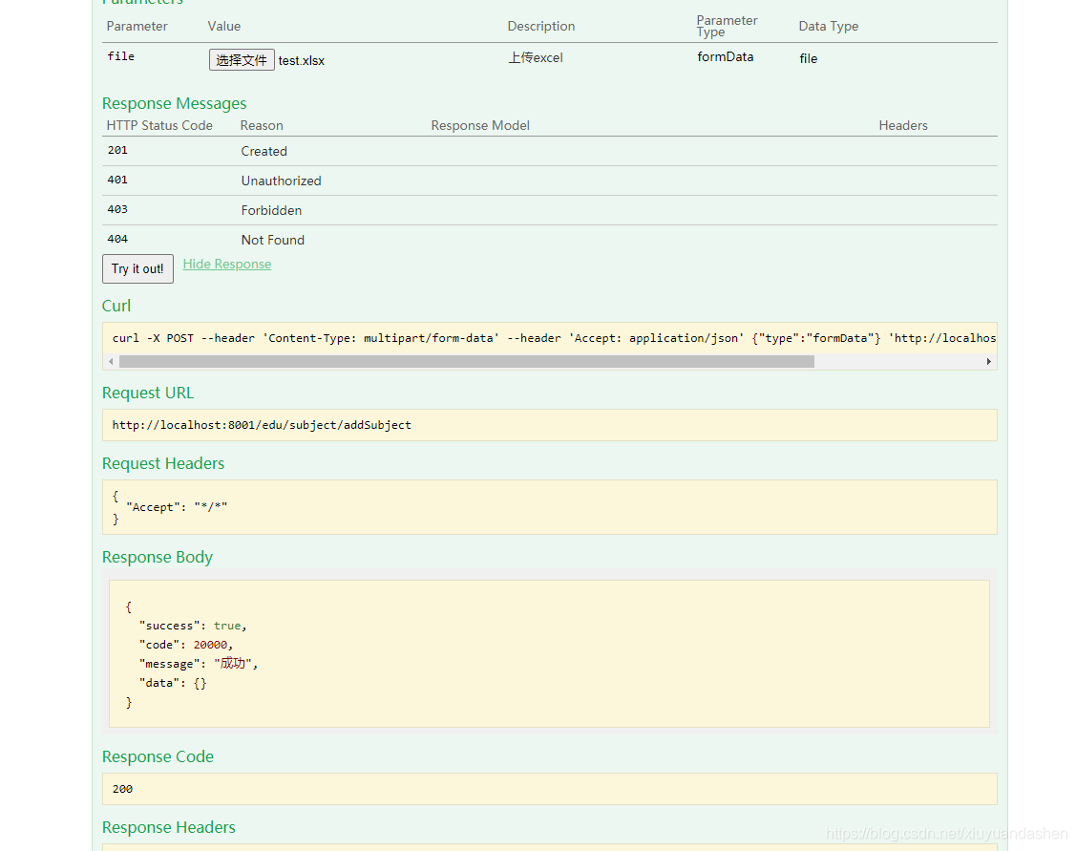1076x851 pixels.
Task: Click the "success": true line
Action: [193, 626]
